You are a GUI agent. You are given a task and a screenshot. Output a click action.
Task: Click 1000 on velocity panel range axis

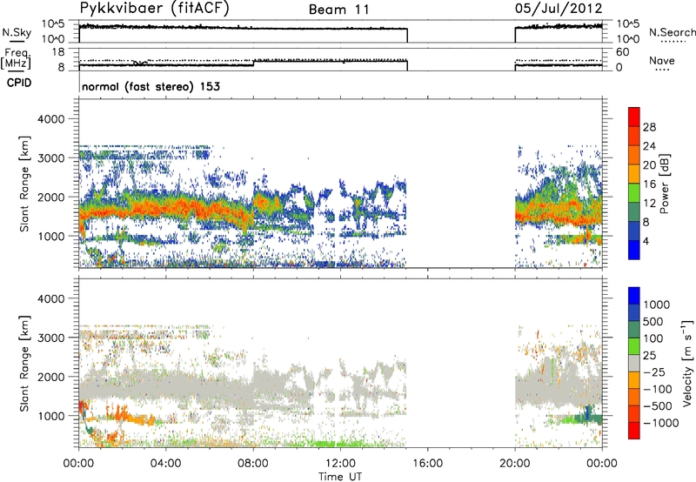[50, 416]
